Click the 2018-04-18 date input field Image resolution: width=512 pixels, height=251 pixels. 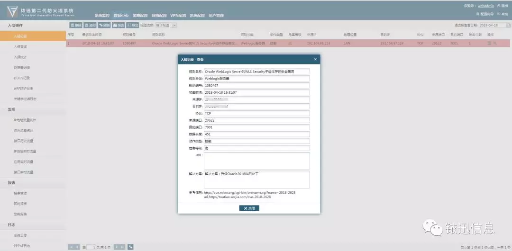[493, 25]
